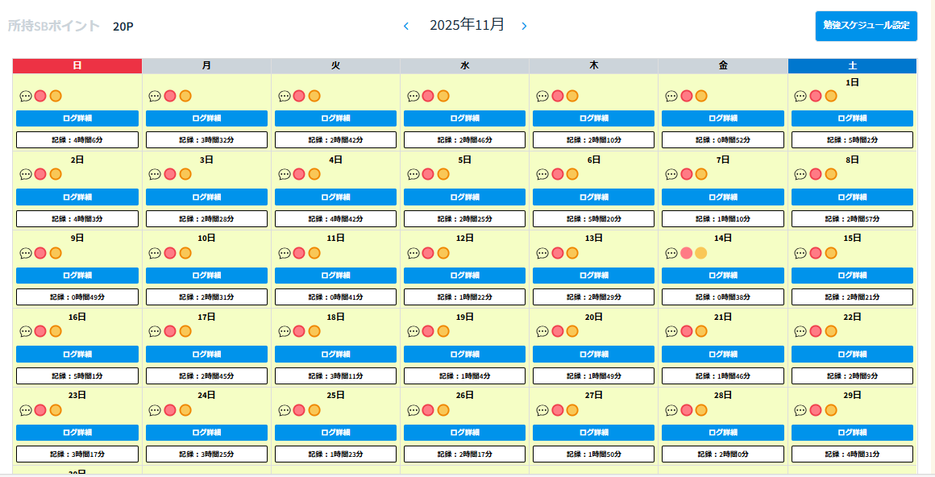Select the 日 Sunday column header

click(x=77, y=65)
